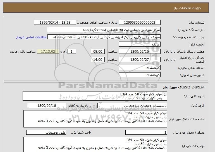
Task: Click the quantity needed field showing 1
Action: pos(146,132)
